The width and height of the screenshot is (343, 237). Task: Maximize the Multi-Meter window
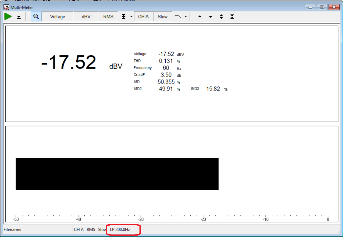[x=322, y=7]
